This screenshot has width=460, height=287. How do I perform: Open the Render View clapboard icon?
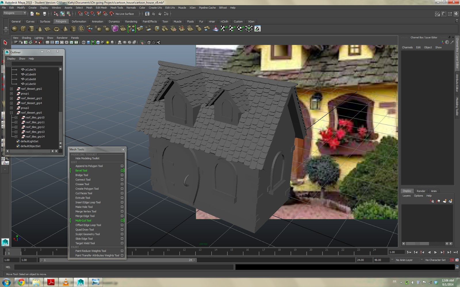pyautogui.click(x=147, y=13)
